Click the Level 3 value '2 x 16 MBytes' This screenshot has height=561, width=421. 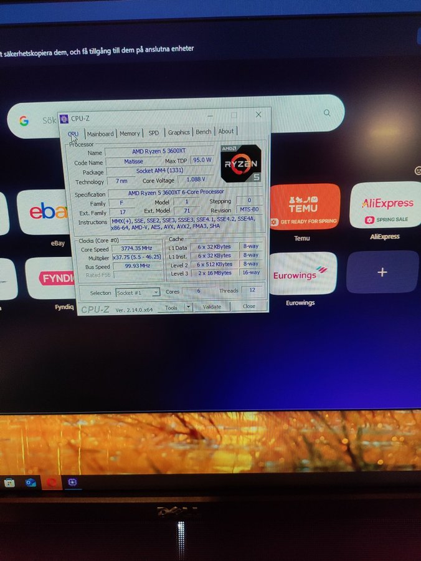point(214,272)
